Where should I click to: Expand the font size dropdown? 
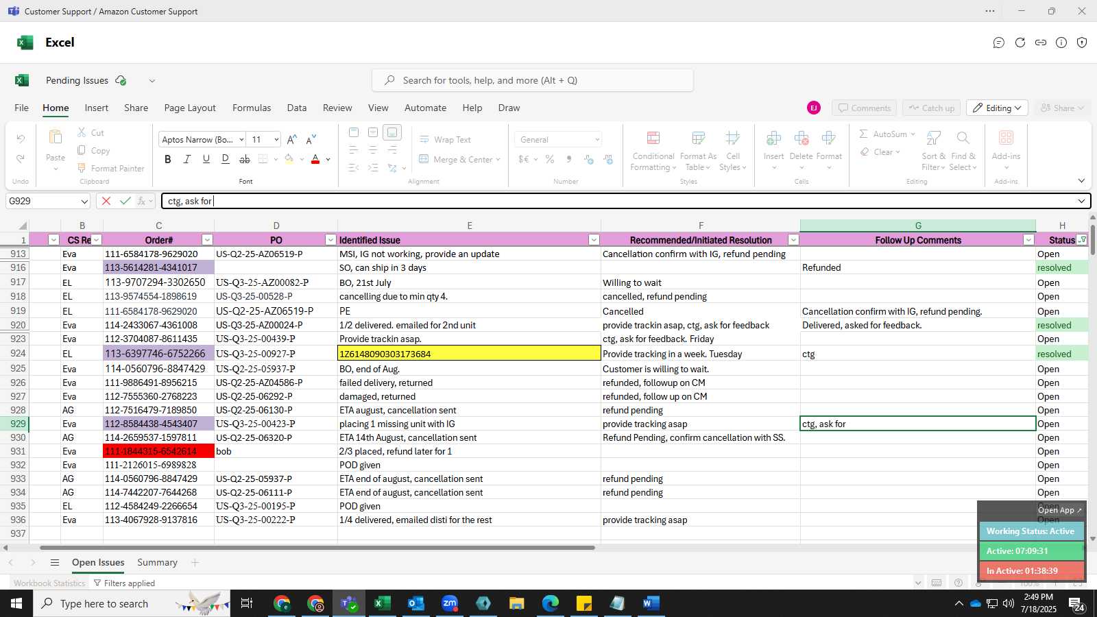tap(276, 140)
